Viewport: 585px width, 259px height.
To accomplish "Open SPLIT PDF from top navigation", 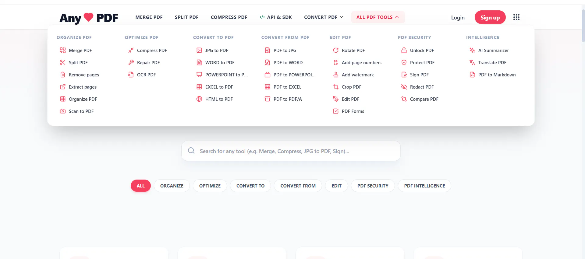I will tap(186, 17).
